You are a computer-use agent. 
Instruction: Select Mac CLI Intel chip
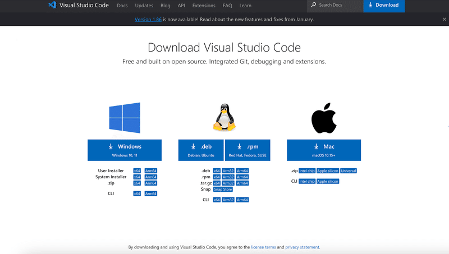[307, 181]
